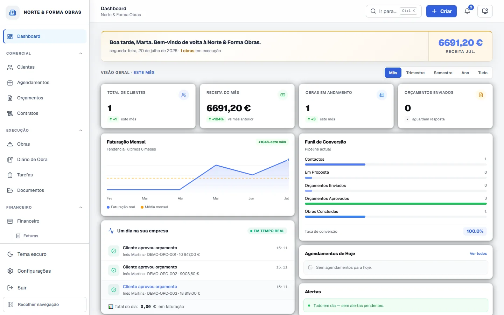Click the Financeiro card icon in sidebar

click(x=10, y=221)
